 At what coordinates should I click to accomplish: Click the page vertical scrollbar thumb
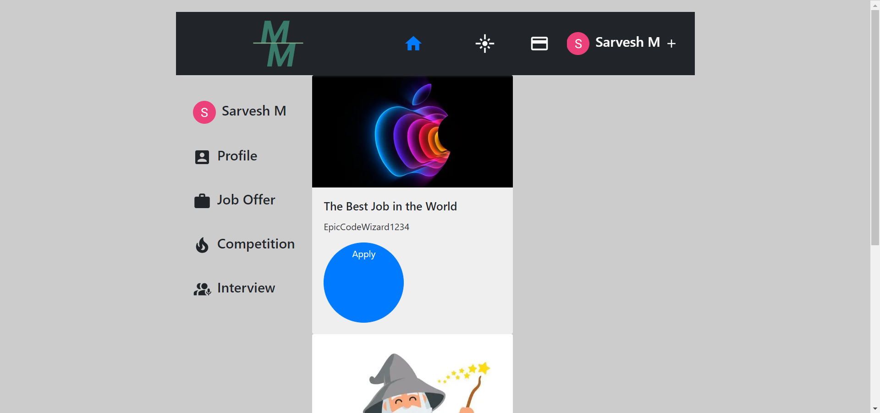tap(875, 127)
